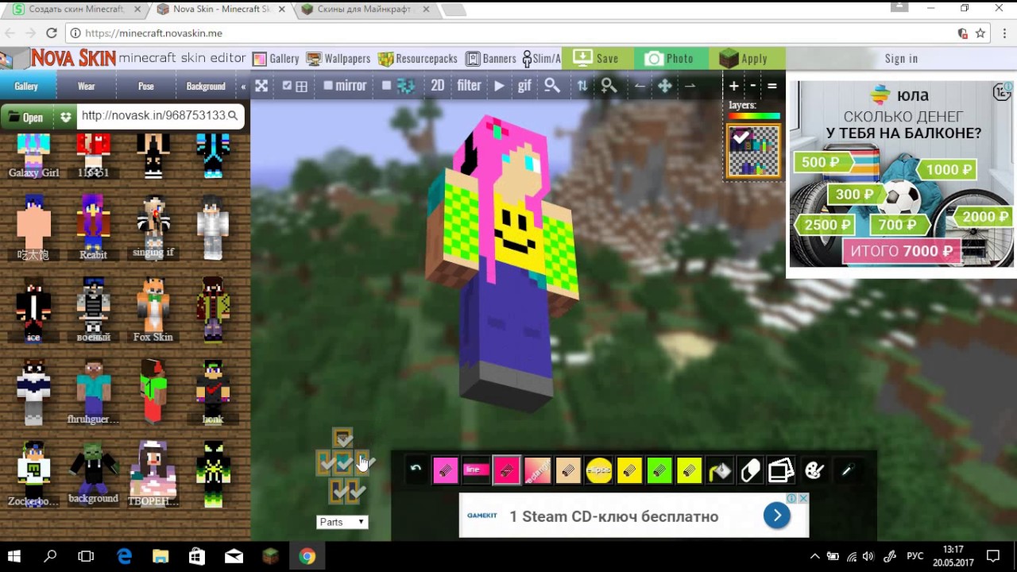This screenshot has width=1017, height=572.
Task: Switch to the Pose tab
Action: pyautogui.click(x=146, y=86)
